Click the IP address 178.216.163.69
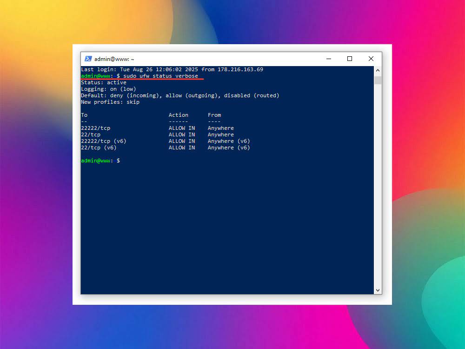 pos(240,69)
